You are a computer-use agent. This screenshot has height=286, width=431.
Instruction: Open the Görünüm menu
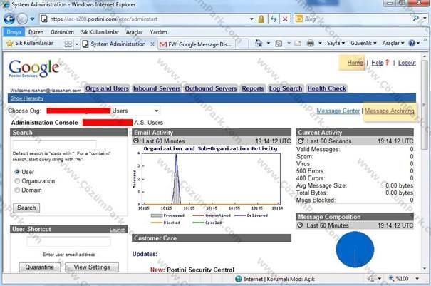62,32
